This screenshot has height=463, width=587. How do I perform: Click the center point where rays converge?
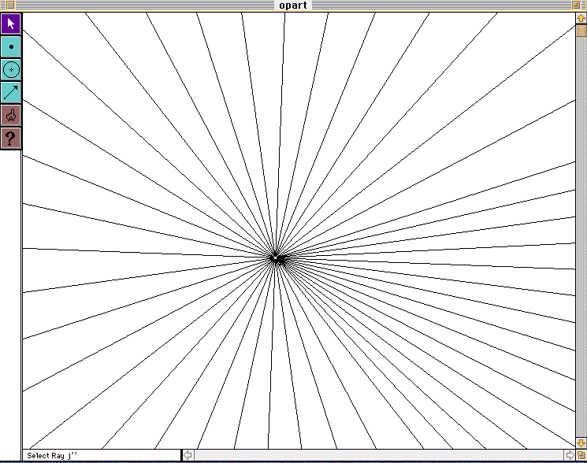(276, 257)
